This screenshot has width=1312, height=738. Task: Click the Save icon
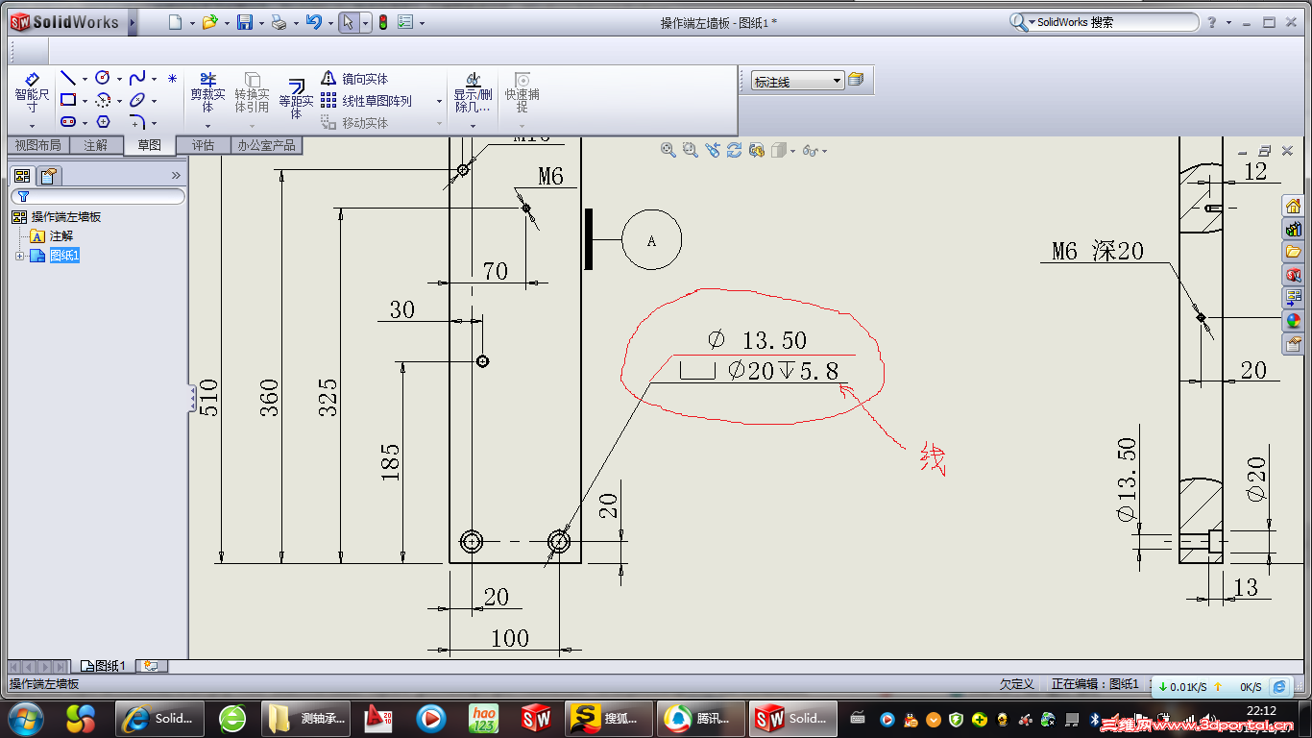[245, 23]
